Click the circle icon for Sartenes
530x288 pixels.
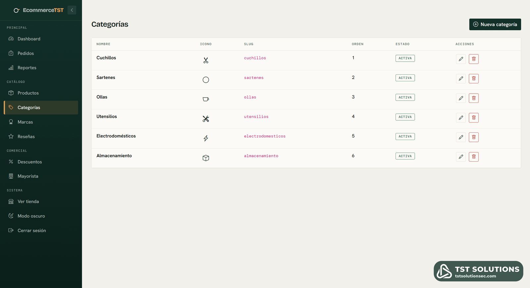(206, 80)
